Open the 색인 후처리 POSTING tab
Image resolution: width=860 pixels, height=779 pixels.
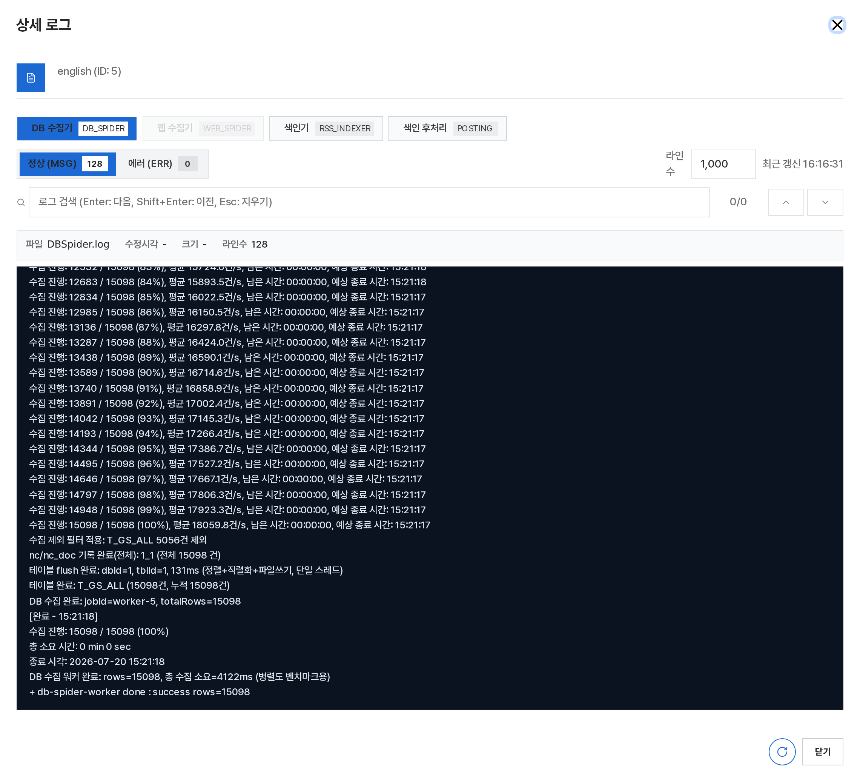tap(447, 128)
